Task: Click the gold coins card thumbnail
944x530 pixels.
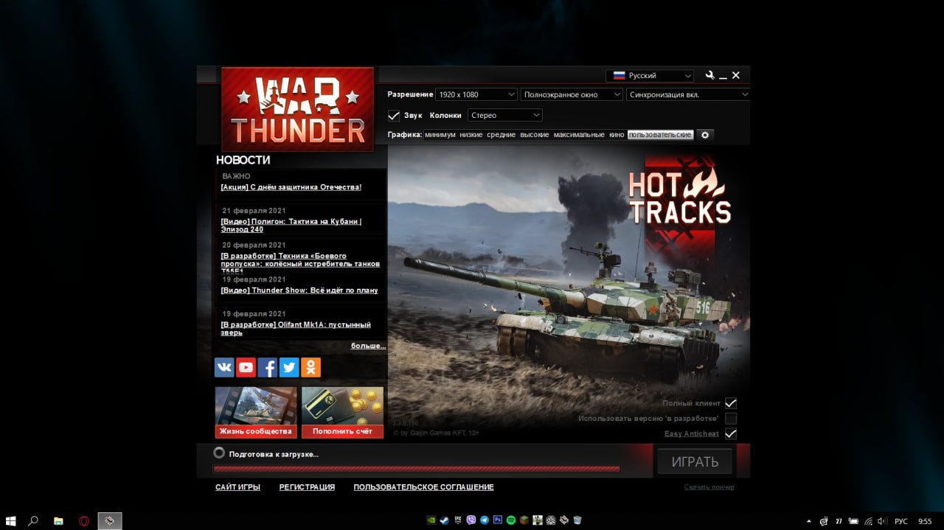Action: pyautogui.click(x=342, y=406)
